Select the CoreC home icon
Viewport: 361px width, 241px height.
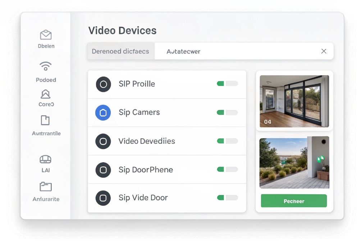(45, 95)
